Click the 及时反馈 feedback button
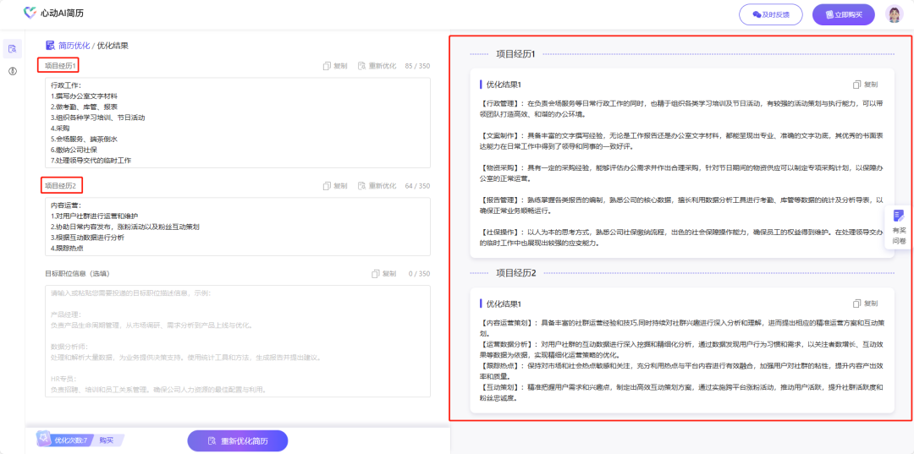The width and height of the screenshot is (914, 454). pyautogui.click(x=770, y=14)
